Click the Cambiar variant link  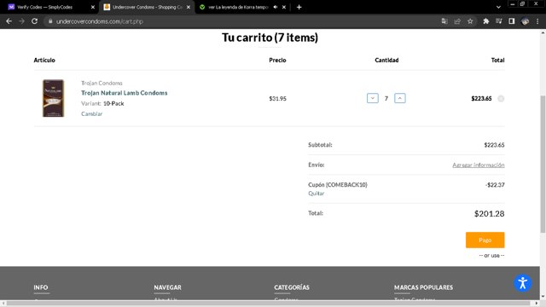coord(91,113)
